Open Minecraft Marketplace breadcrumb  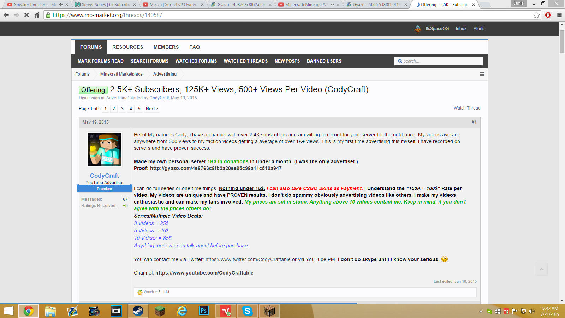pos(121,74)
